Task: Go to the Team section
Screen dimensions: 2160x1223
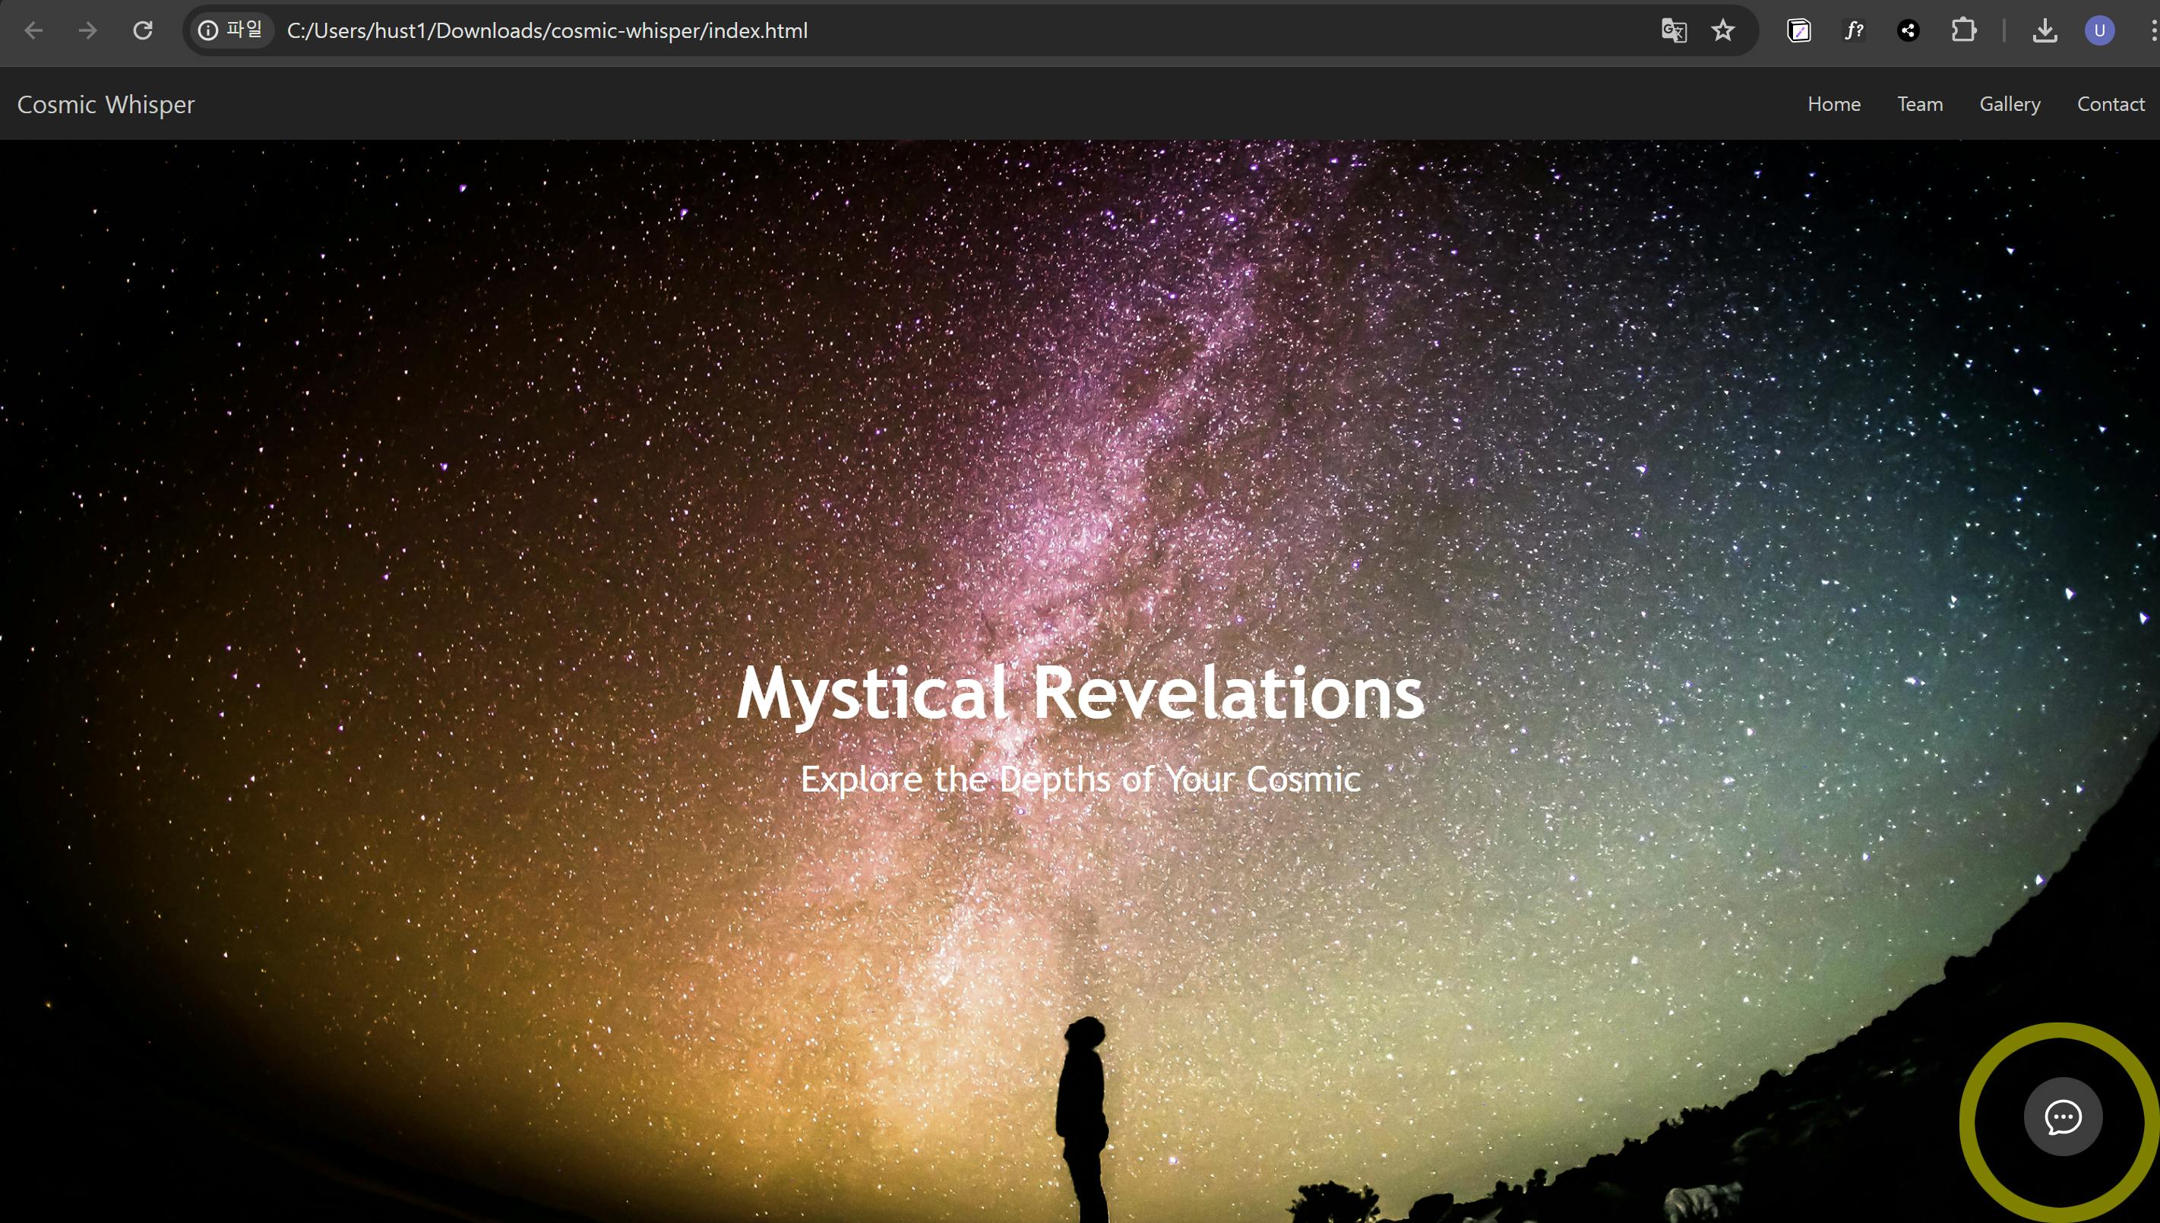Action: click(x=1919, y=104)
